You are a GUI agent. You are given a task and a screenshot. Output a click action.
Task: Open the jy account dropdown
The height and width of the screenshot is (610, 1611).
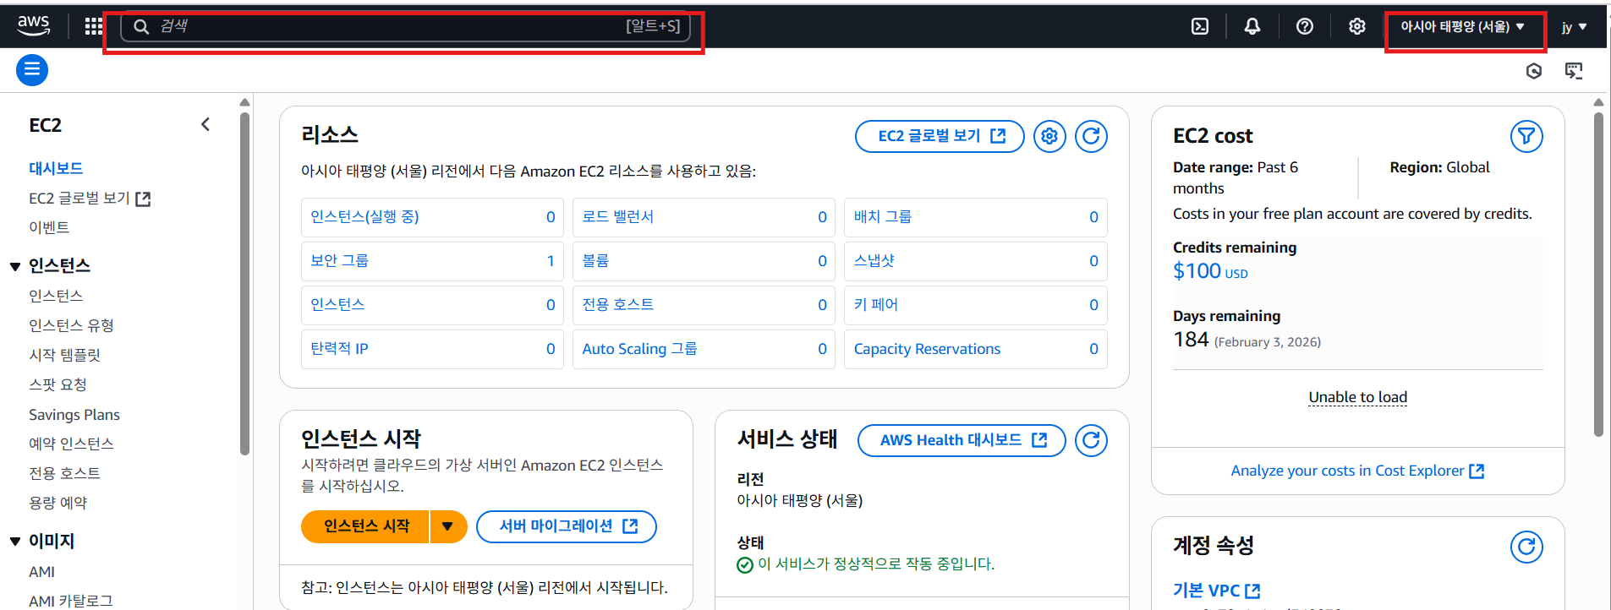[1574, 27]
